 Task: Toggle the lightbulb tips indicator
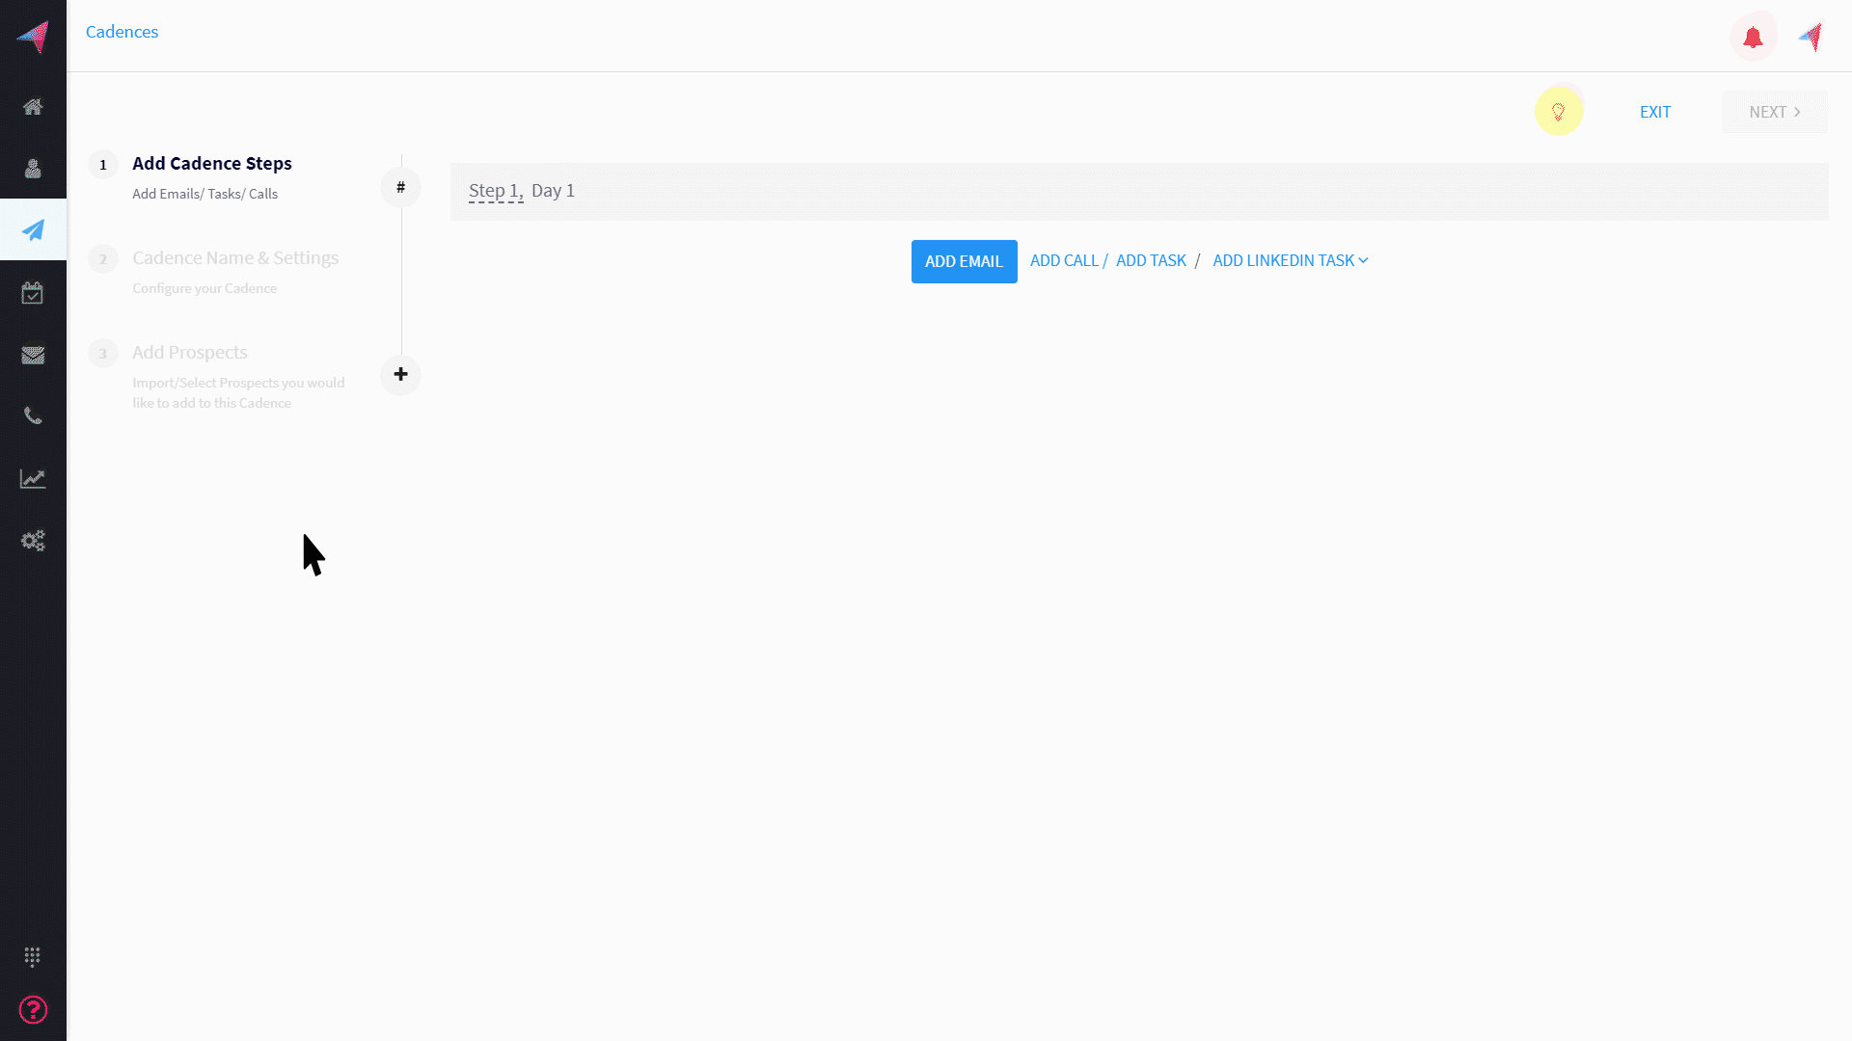click(1558, 112)
